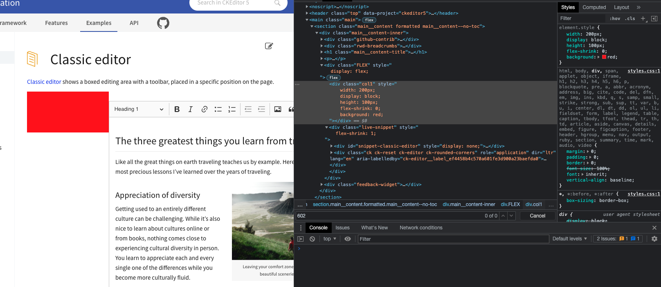Open console settings gear icon
Viewport: 661px width, 287px height.
point(654,239)
